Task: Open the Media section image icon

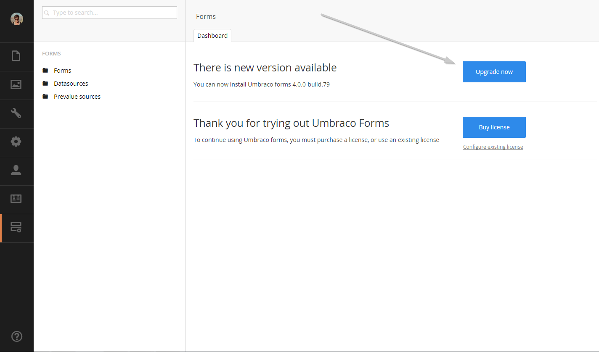Action: click(16, 84)
